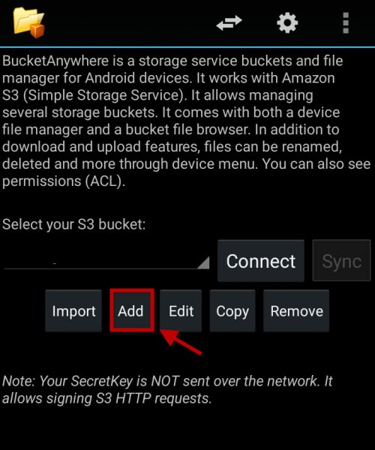Image resolution: width=375 pixels, height=450 pixels.
Task: Tap the highlighted Add button
Action: 132,310
